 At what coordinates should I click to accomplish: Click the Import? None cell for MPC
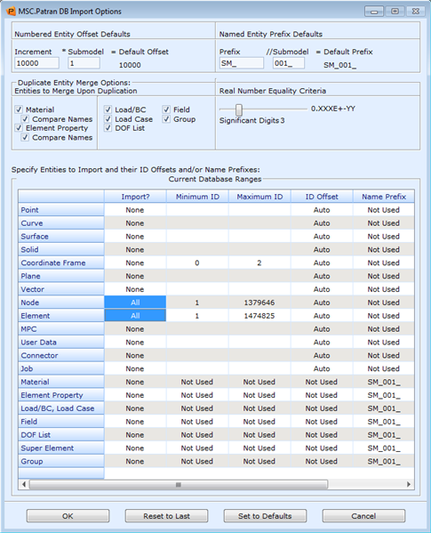(135, 329)
